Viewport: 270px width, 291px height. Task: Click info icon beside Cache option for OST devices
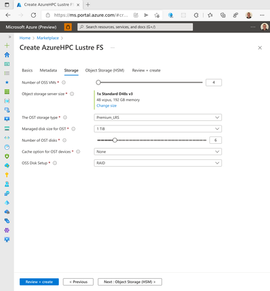[x=78, y=152]
